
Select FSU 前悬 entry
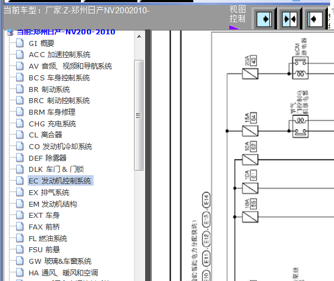tap(44, 249)
